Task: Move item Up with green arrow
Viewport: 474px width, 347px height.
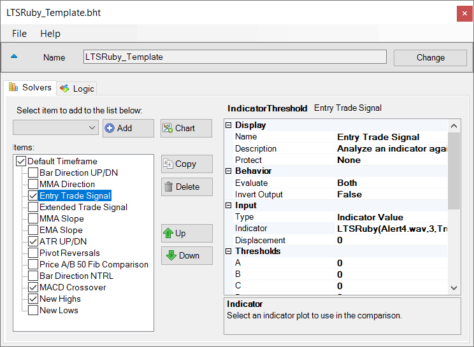Action: click(186, 233)
